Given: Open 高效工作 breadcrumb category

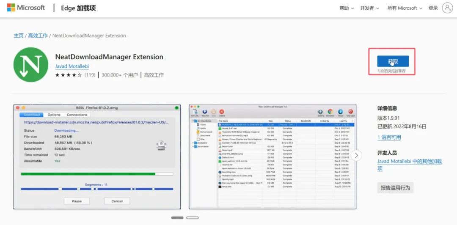Looking at the screenshot, I should [x=38, y=36].
